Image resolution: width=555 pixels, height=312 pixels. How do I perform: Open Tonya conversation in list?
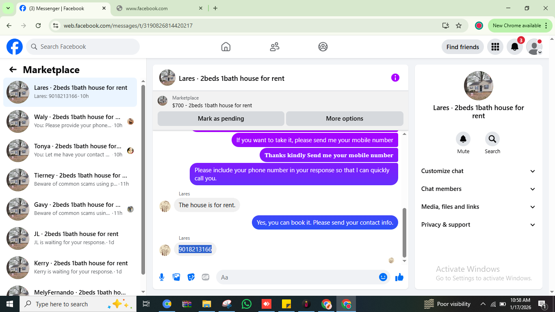[70, 151]
